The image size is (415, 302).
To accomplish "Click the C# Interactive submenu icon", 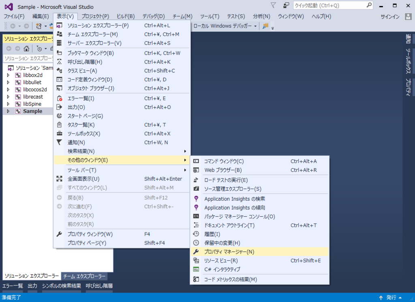I will click(x=196, y=269).
